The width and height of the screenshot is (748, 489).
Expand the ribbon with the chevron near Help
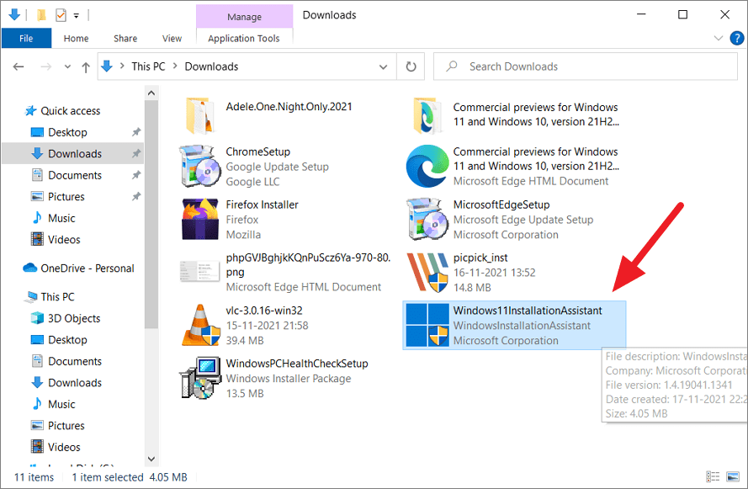coord(718,38)
